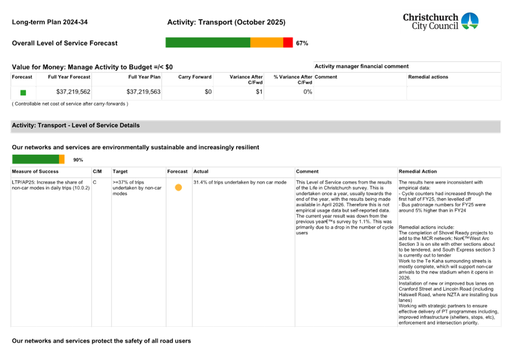The height and width of the screenshot is (363, 513).
Task: Click the Actual column header
Action: click(x=200, y=172)
